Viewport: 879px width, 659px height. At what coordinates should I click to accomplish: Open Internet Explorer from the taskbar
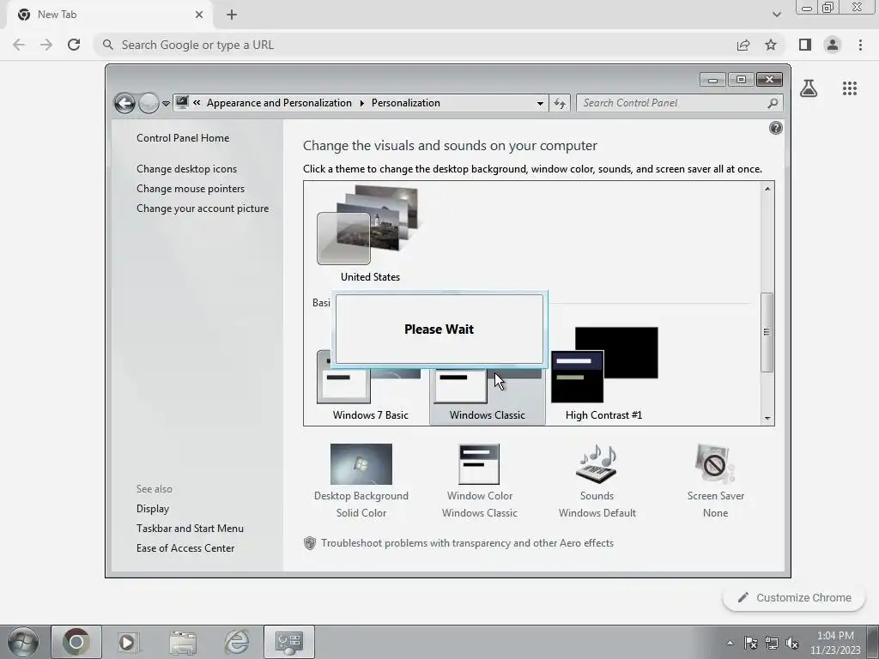click(237, 642)
